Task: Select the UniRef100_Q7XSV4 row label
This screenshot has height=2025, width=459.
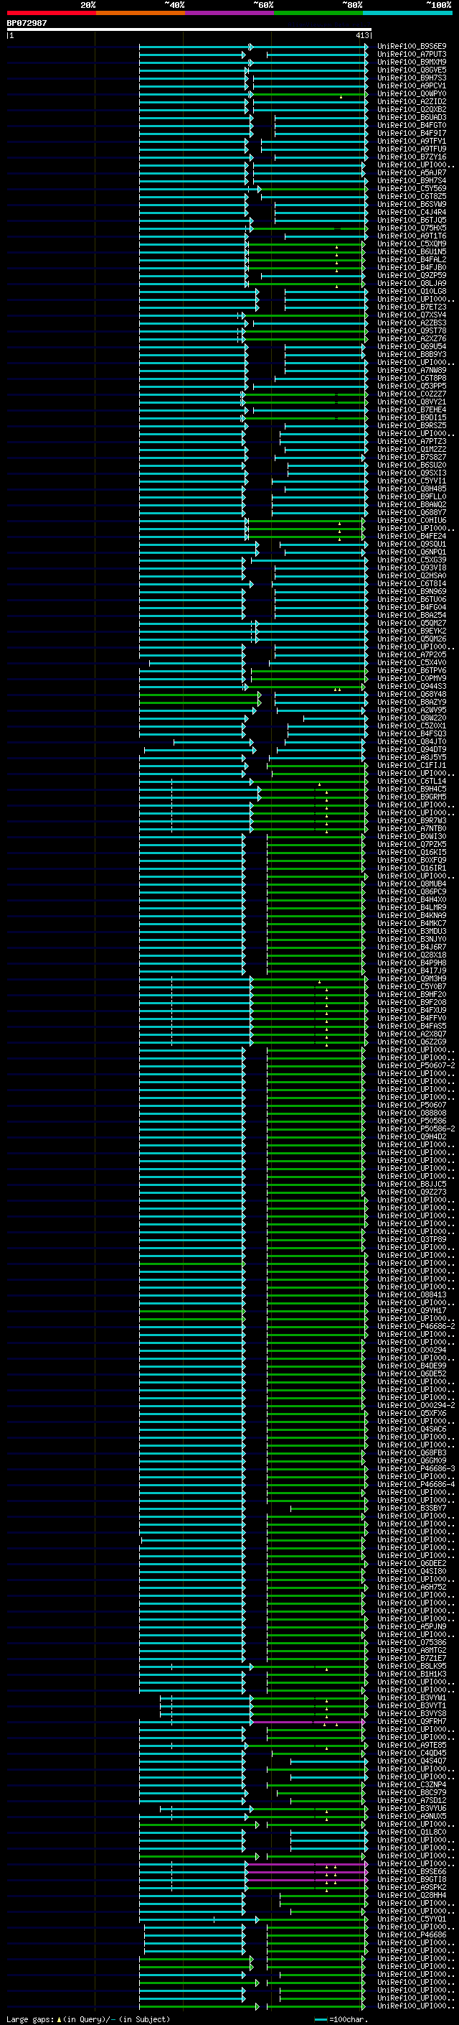Action: [x=412, y=315]
